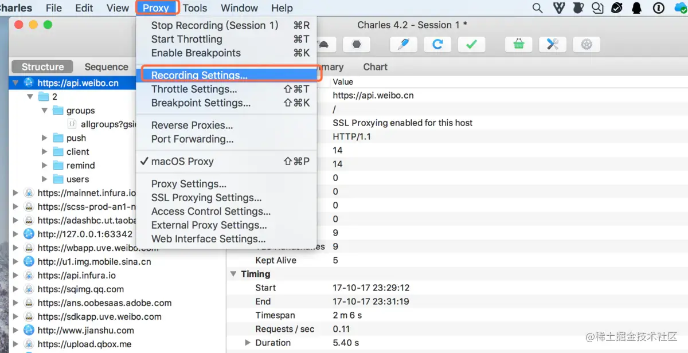This screenshot has height=353, width=688.
Task: Click the 1Password menu bar icon
Action: [x=659, y=8]
